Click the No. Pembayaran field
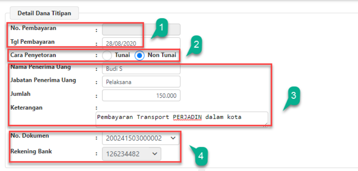 [x=141, y=29]
